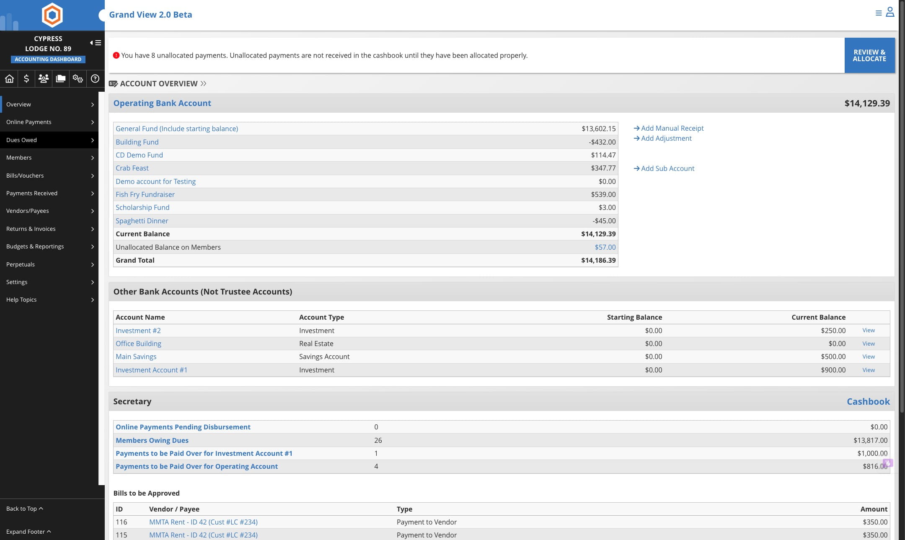The image size is (905, 540).
Task: Click the hexagon logo in sidebar header
Action: tap(52, 15)
